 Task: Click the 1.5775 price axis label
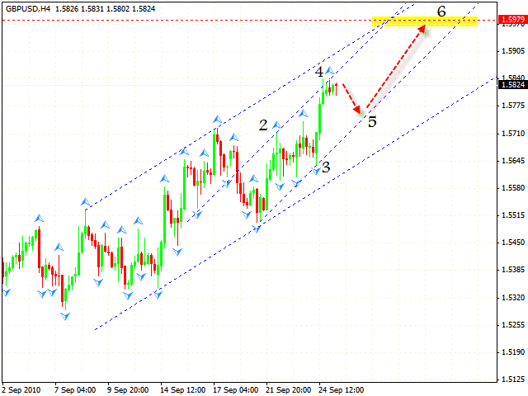coord(513,106)
